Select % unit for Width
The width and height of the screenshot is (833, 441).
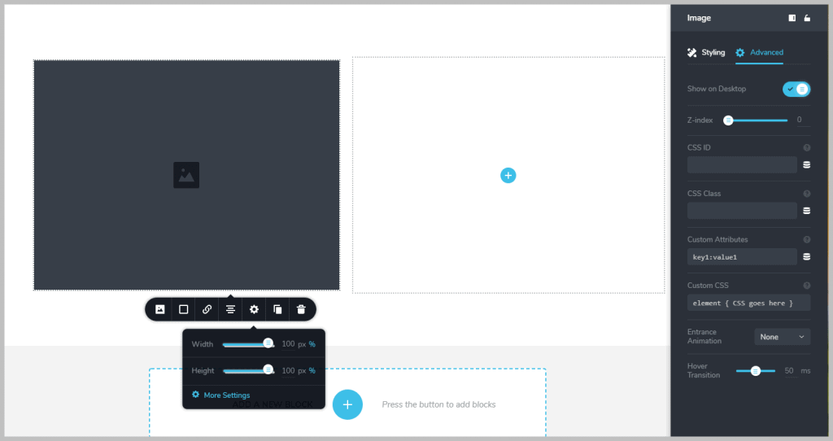point(312,344)
